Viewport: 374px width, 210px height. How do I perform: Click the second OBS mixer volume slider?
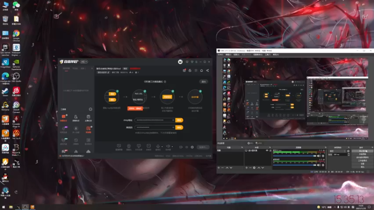295,165
